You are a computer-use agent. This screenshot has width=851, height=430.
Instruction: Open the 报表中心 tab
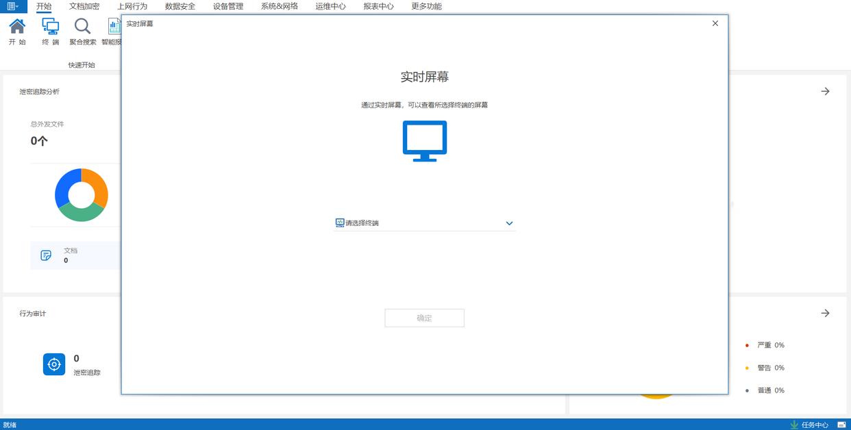pos(379,6)
